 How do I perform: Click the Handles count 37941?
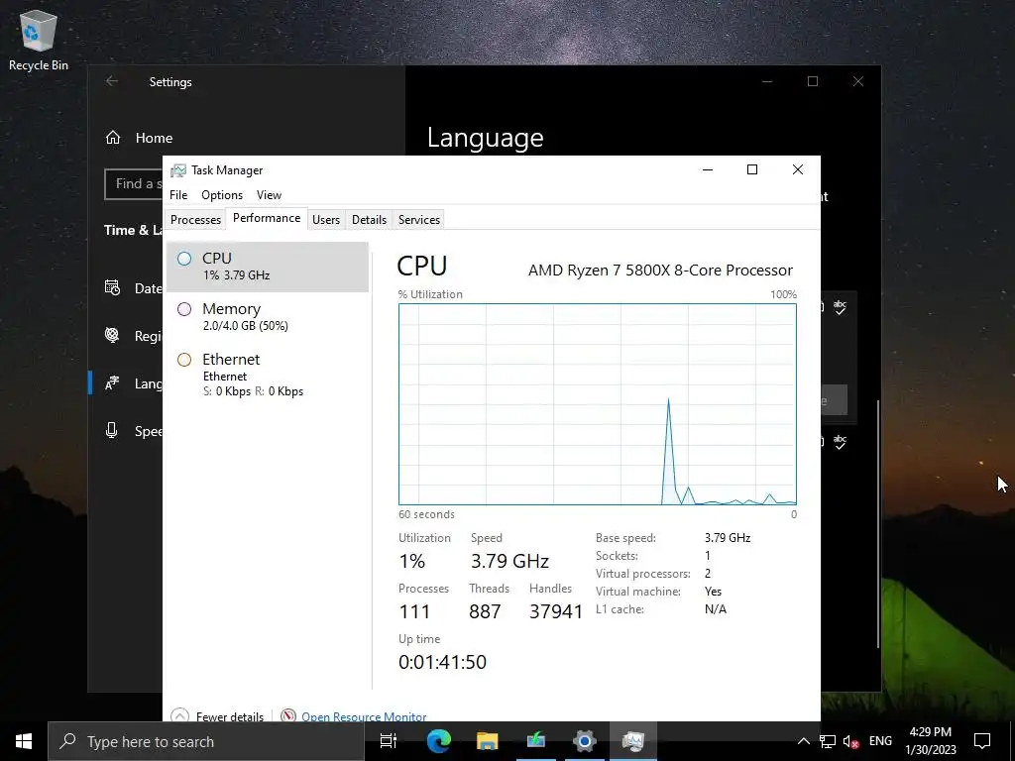556,611
